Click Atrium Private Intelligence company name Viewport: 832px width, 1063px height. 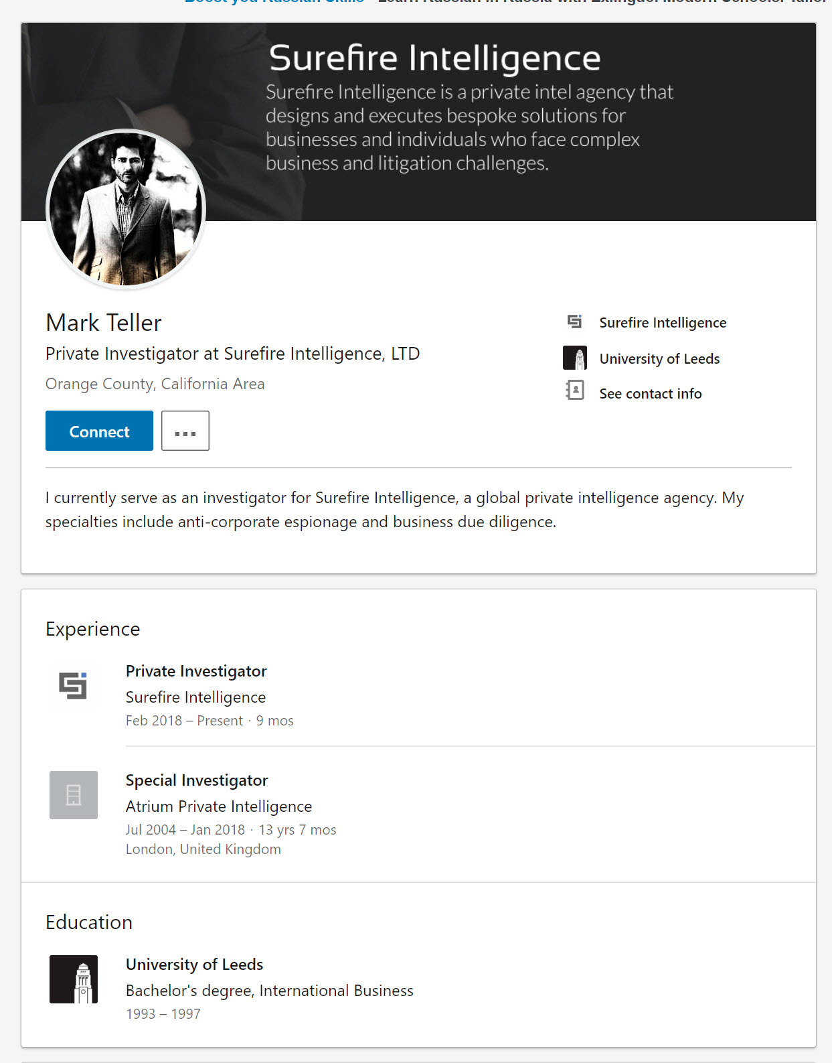pyautogui.click(x=219, y=806)
